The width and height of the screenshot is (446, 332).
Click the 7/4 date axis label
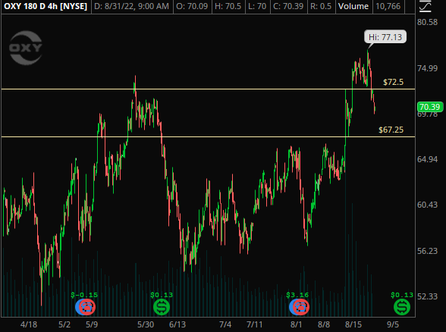click(x=225, y=324)
